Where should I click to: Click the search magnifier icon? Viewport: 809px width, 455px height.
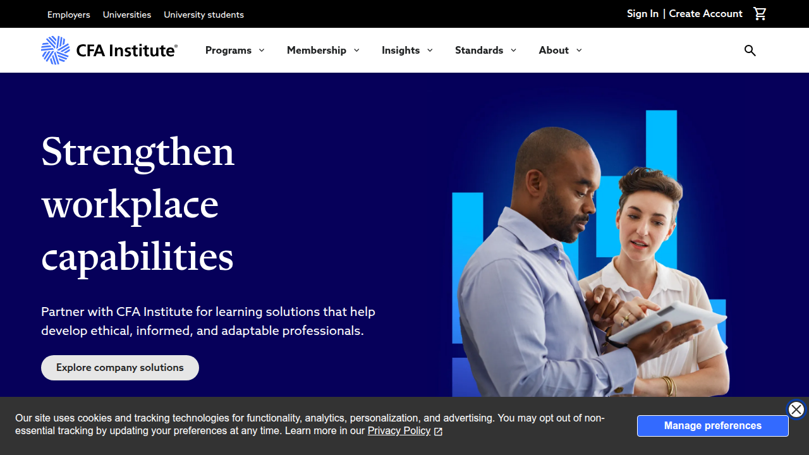point(750,51)
